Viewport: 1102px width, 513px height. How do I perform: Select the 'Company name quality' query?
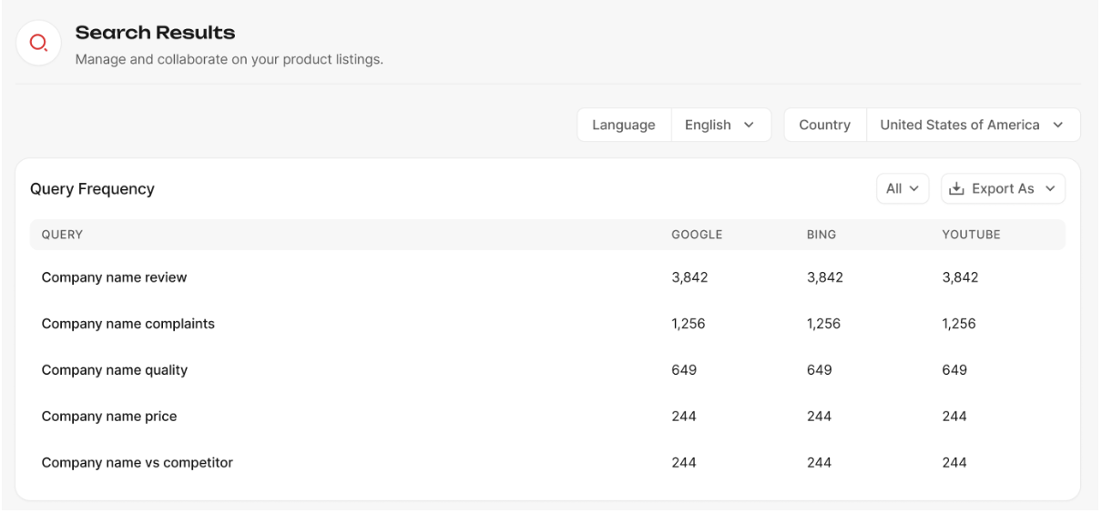pos(115,370)
